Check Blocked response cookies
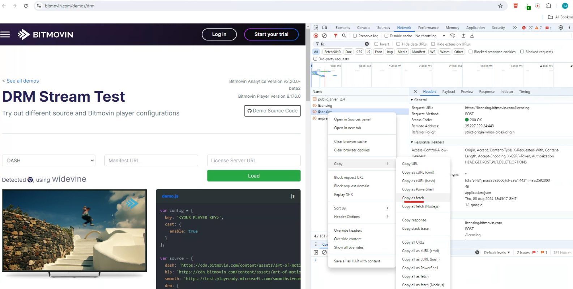This screenshot has height=289, width=573. click(471, 52)
